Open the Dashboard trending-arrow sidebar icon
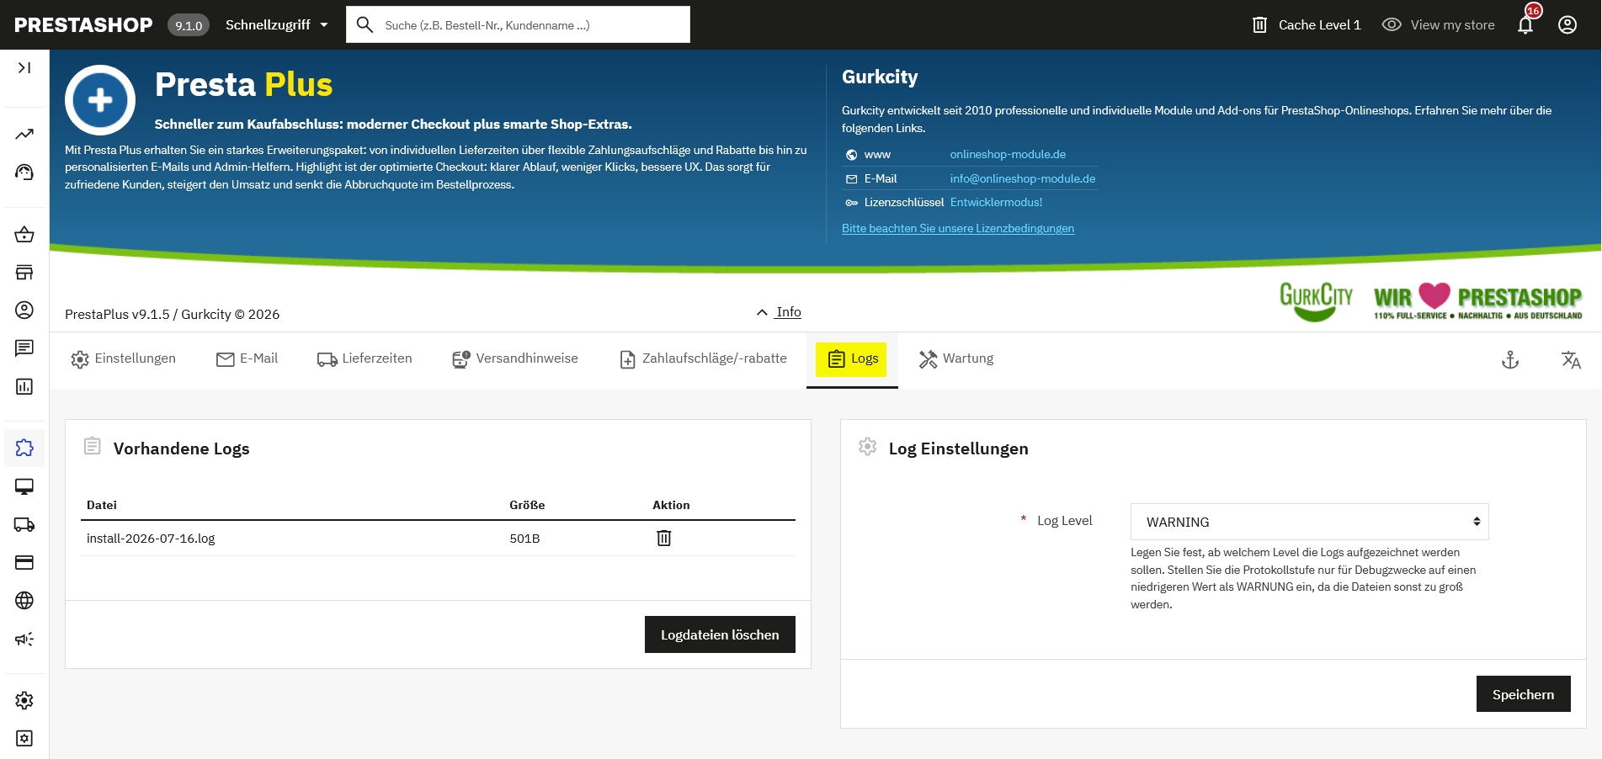Viewport: 1602px width, 759px height. point(24,134)
